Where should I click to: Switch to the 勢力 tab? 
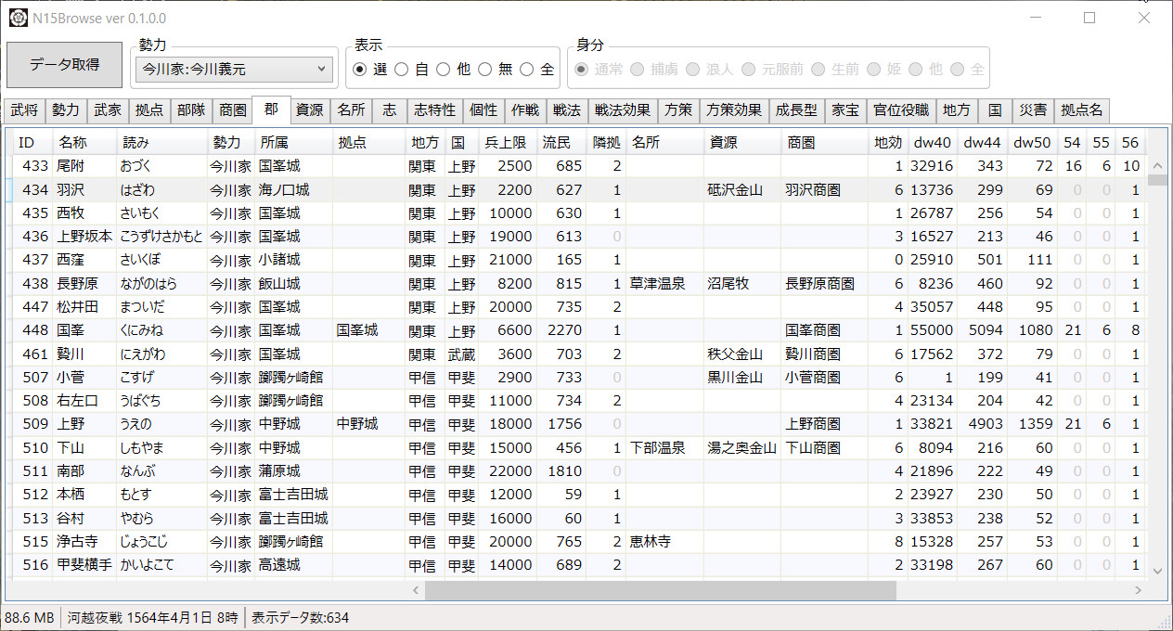(x=66, y=110)
